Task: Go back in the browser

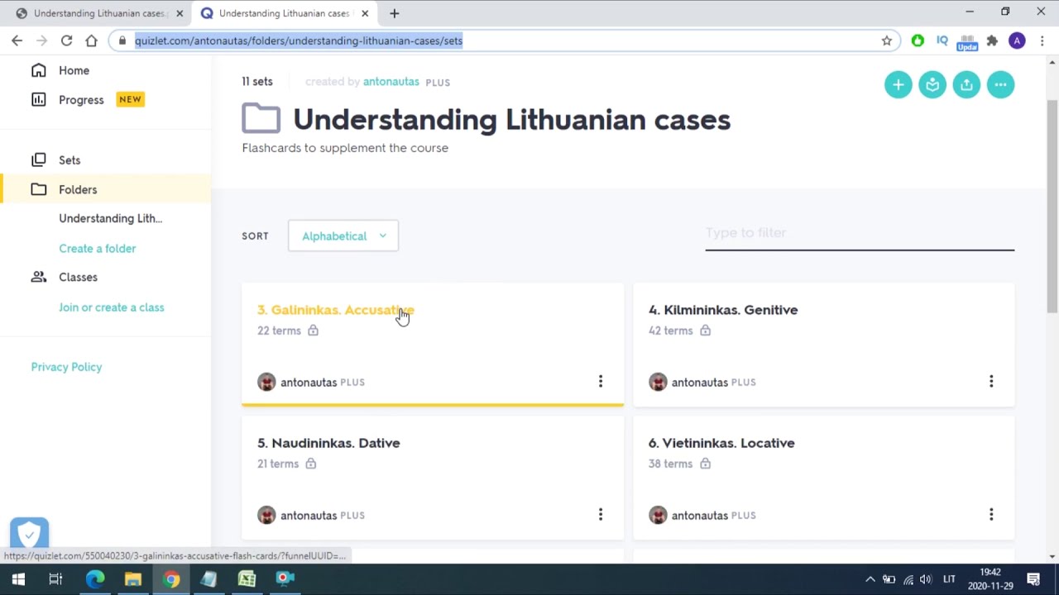Action: [17, 40]
